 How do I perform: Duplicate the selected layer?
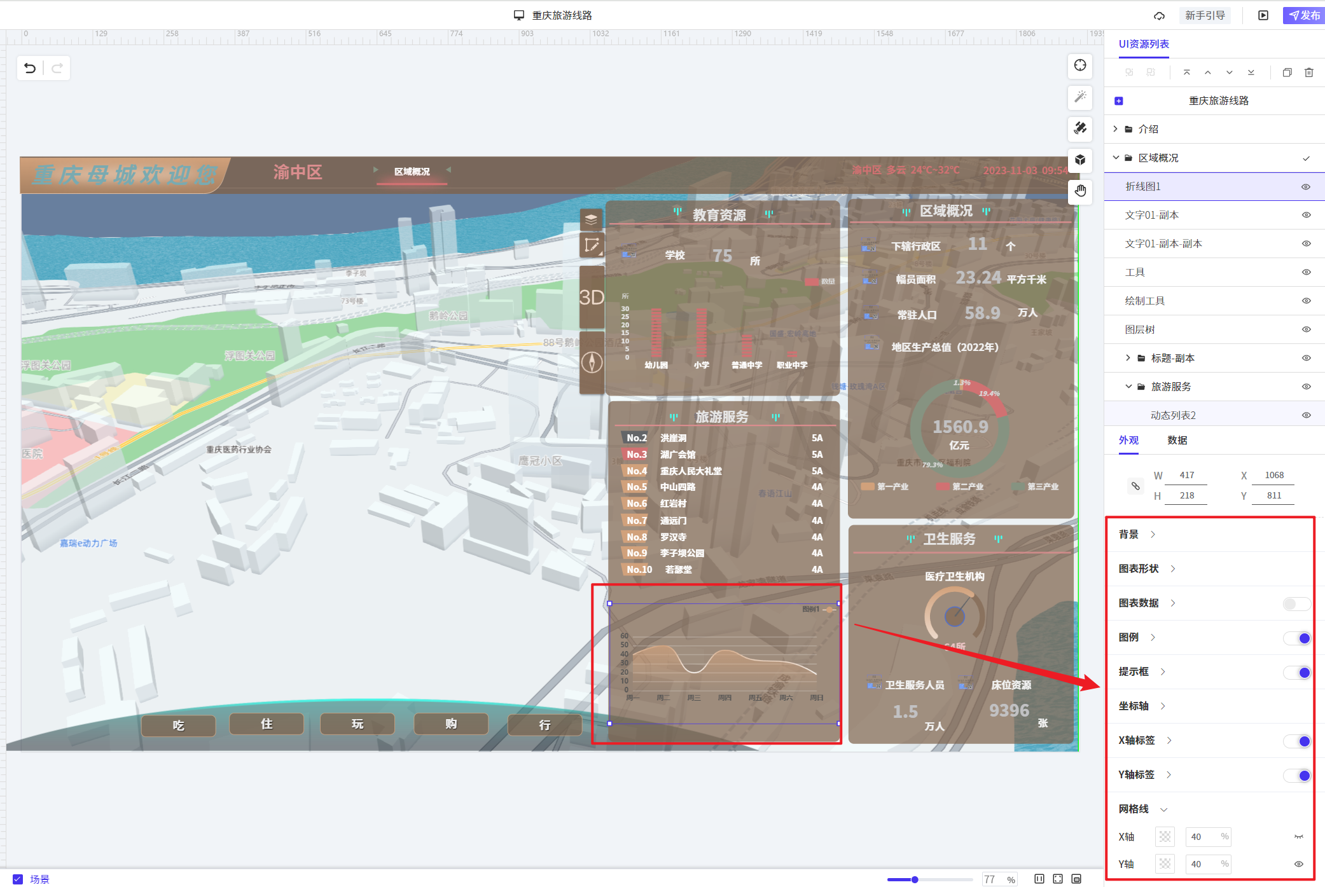1287,72
